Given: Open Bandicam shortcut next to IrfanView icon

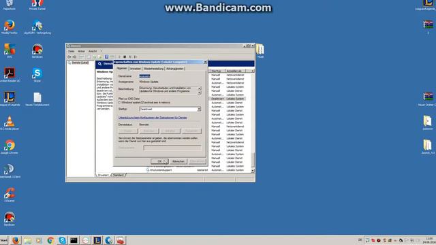Looking at the screenshot, I should [37, 51].
